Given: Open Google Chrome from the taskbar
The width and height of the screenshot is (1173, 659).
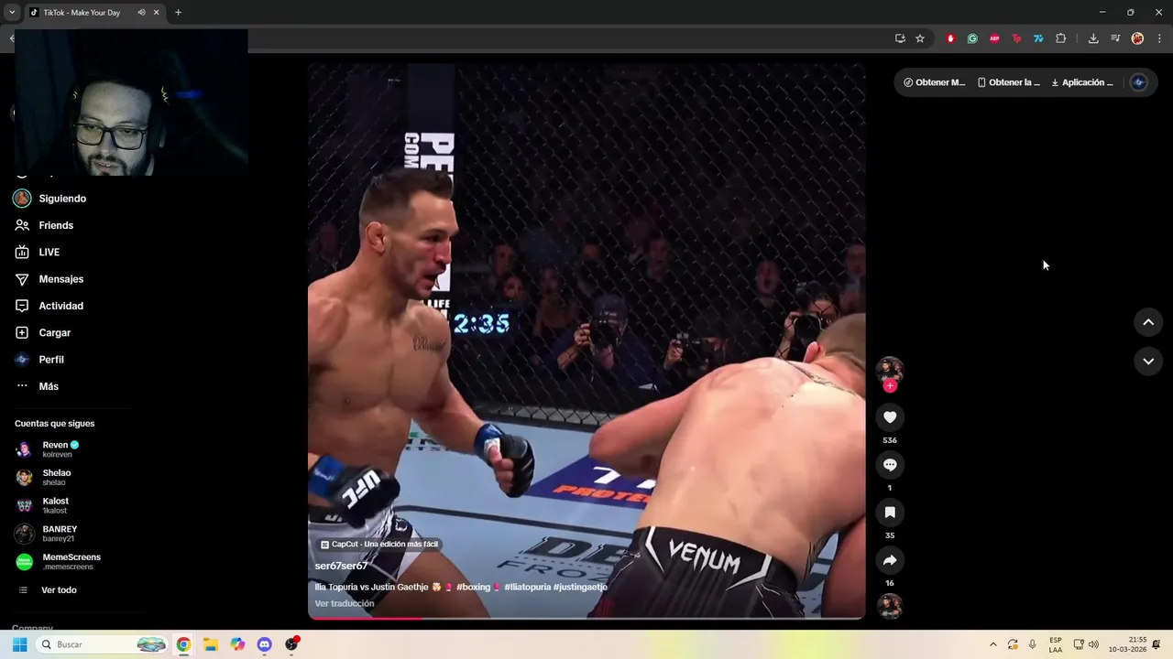Looking at the screenshot, I should point(183,644).
